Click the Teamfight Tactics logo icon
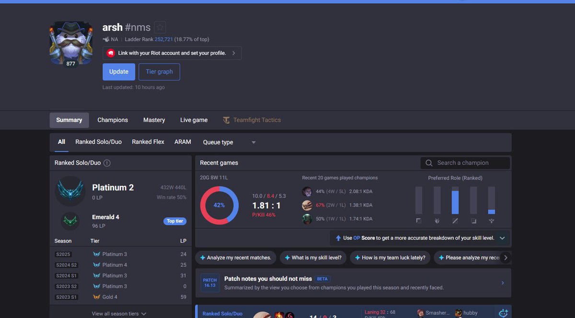 226,120
